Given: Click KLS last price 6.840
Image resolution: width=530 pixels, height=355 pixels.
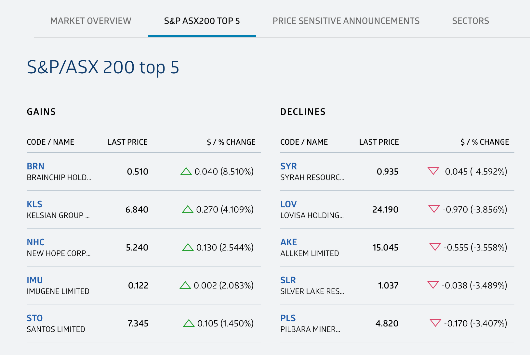Looking at the screenshot, I should pos(137,210).
